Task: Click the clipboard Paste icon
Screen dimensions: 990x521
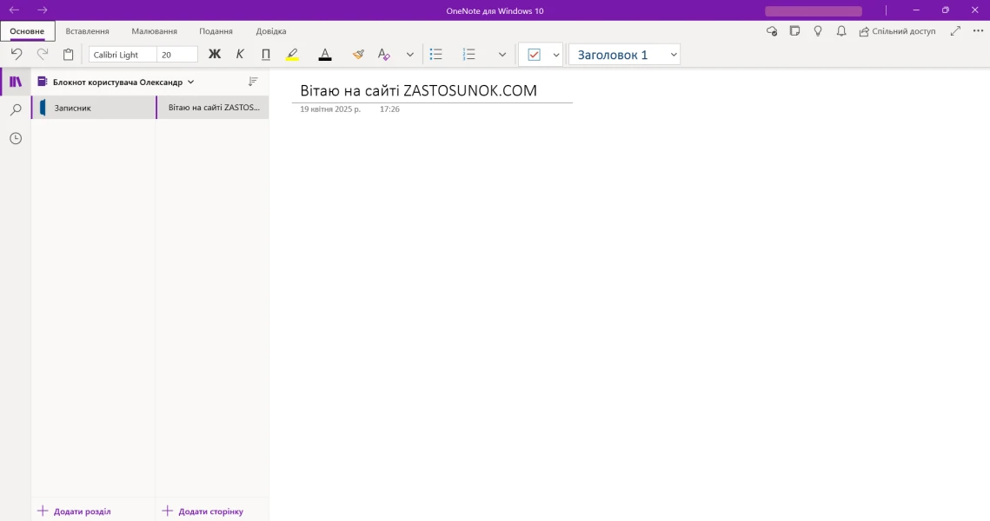Action: pos(69,54)
